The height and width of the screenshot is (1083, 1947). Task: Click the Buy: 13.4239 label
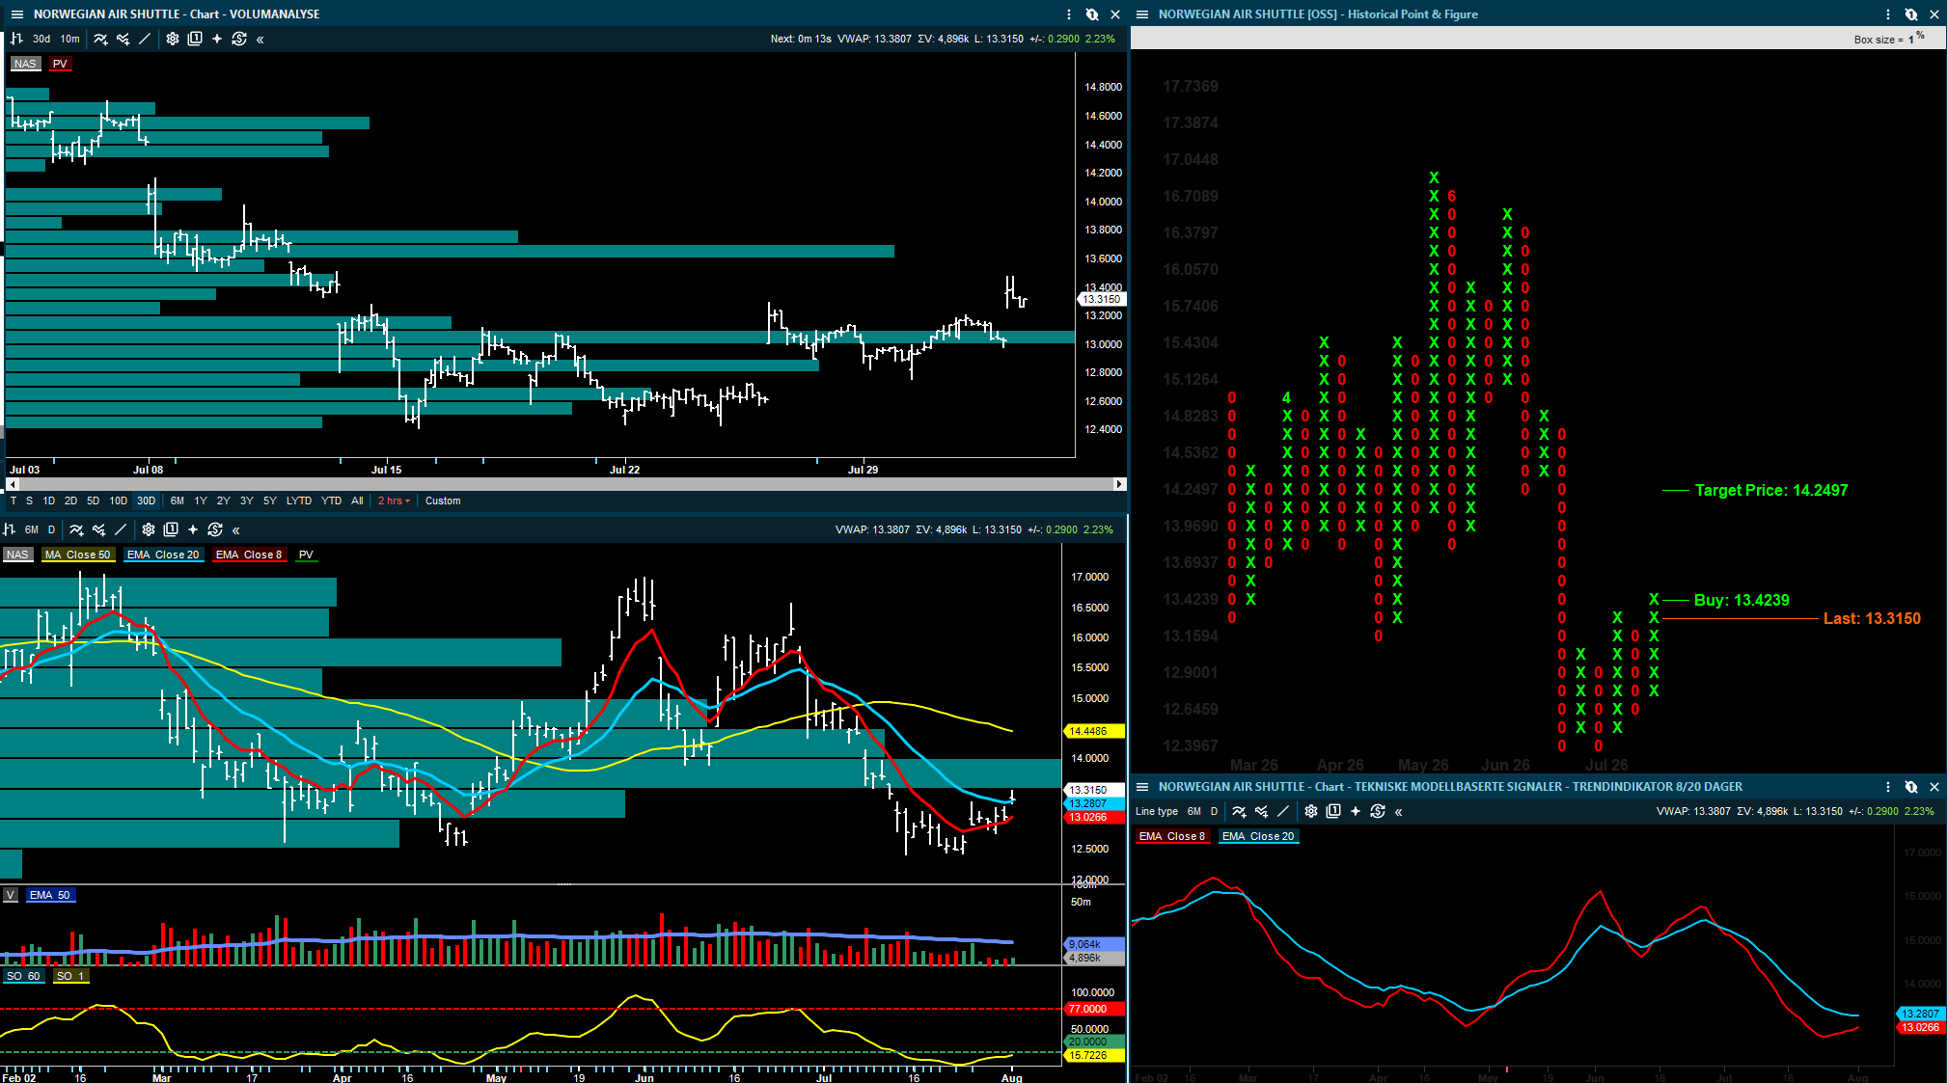tap(1741, 600)
